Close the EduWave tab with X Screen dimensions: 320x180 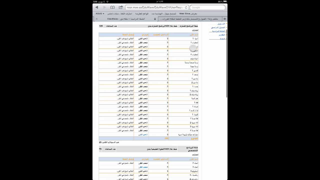pos(96,19)
